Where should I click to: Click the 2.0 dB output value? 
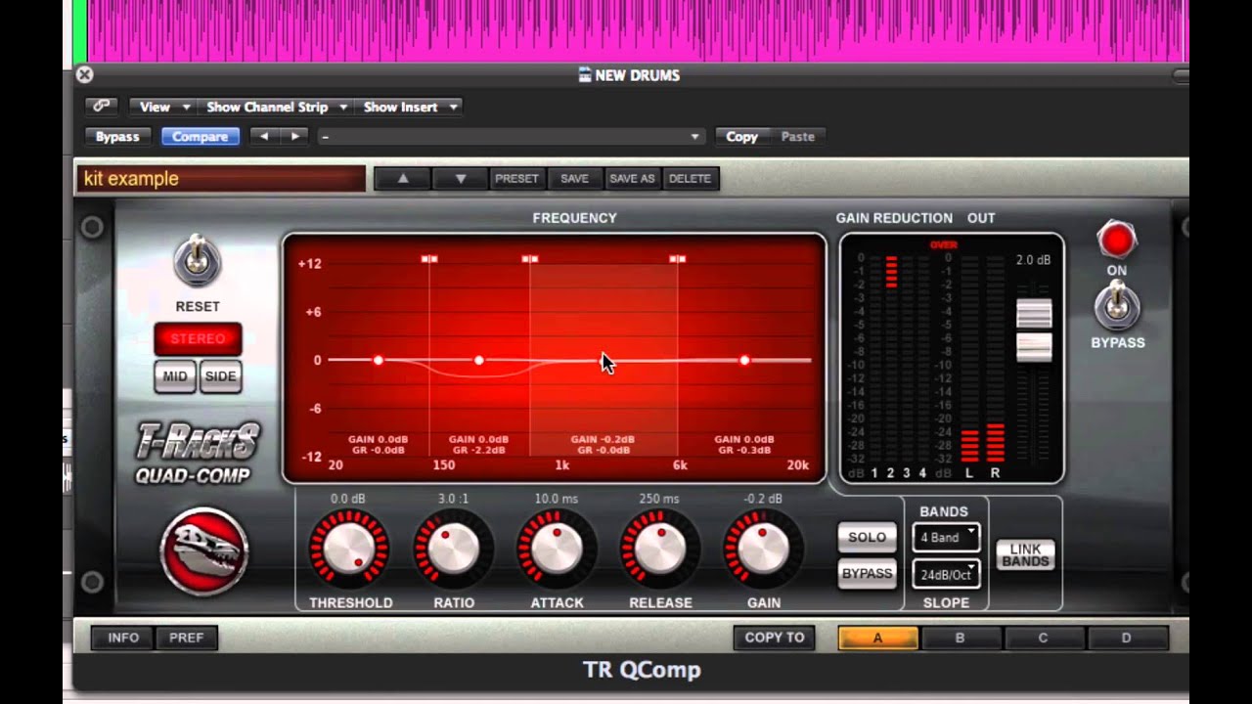(x=1033, y=260)
